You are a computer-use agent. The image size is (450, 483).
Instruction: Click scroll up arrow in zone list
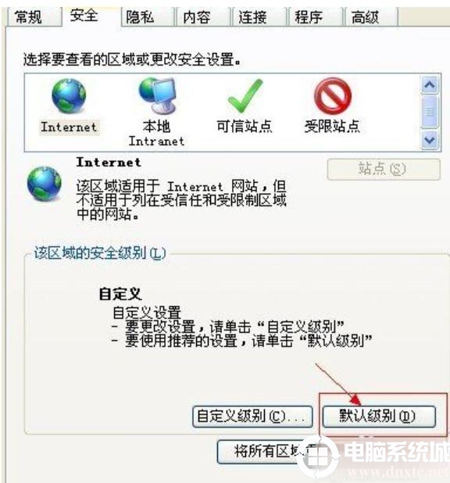pyautogui.click(x=430, y=84)
